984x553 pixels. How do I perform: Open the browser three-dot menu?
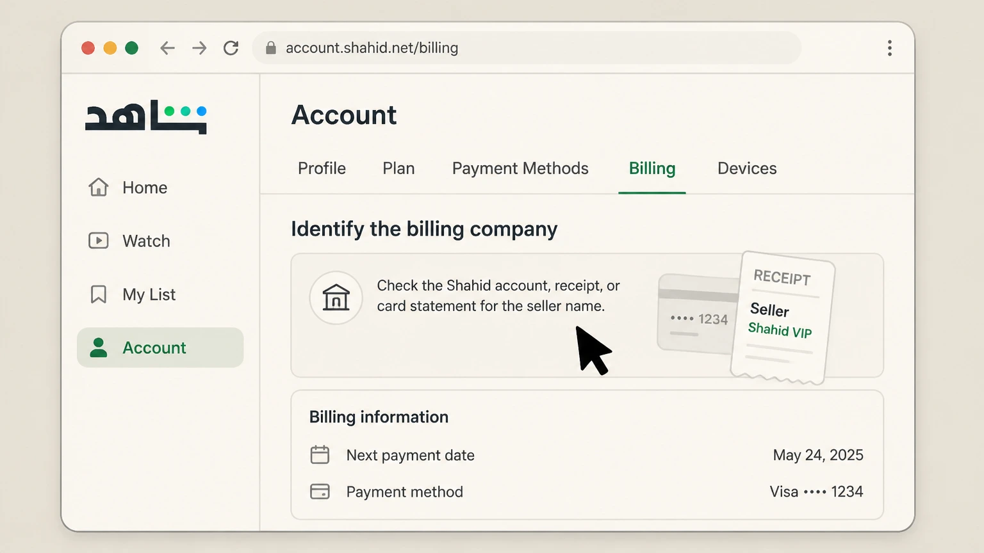(890, 48)
